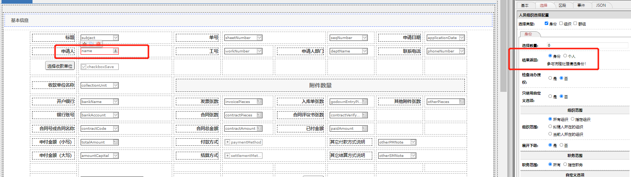Screen dimensions: 631x177
Task: Open the 身份 sub-tab
Action: tap(528, 34)
